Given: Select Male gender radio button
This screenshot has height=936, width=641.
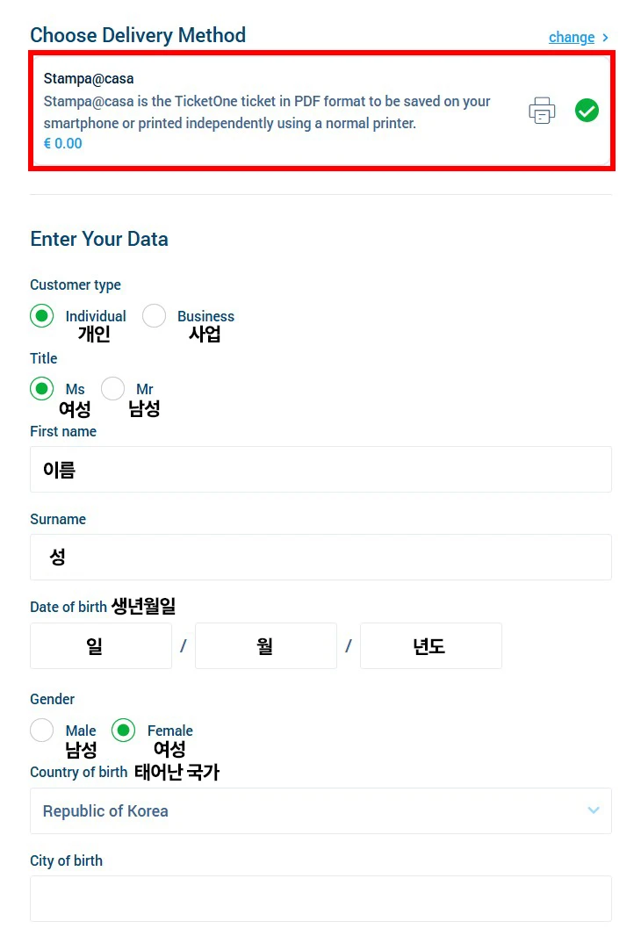Looking at the screenshot, I should coord(42,730).
